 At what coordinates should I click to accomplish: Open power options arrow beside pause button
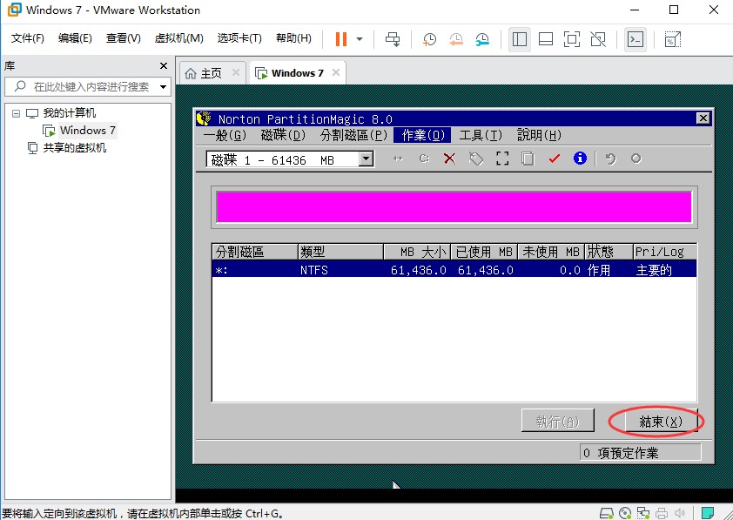360,39
